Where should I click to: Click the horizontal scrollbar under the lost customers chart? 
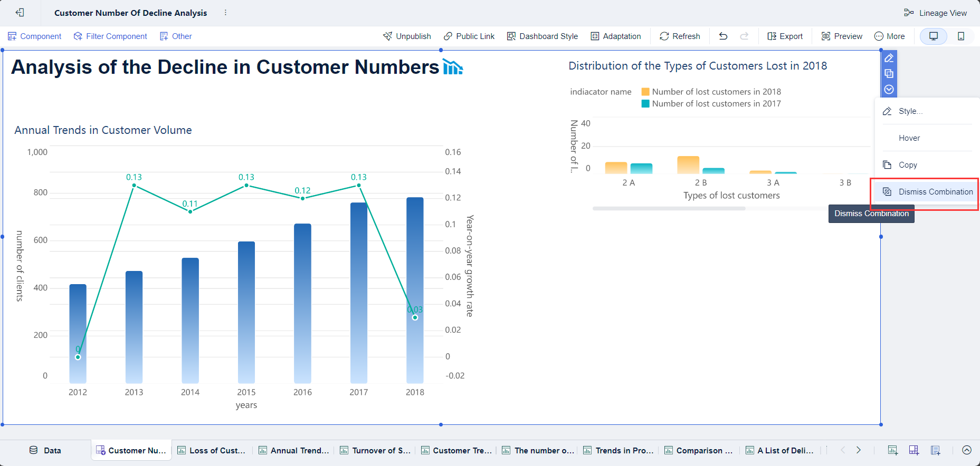tap(669, 209)
